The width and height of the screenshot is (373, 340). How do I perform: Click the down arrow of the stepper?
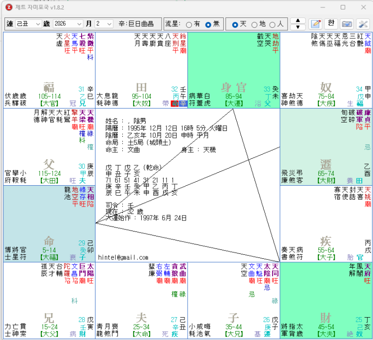click(x=297, y=27)
